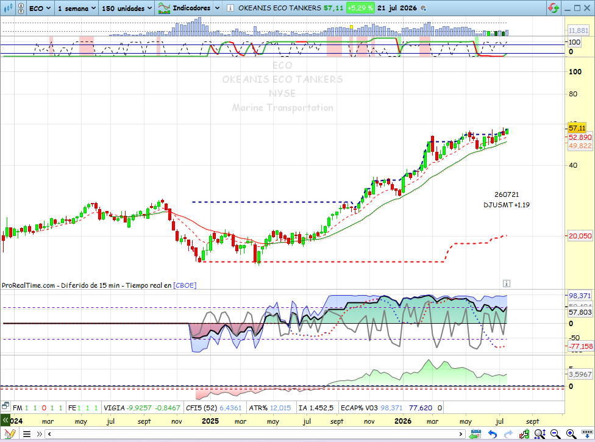
Task: Click the chart-with-arrow icon beside redo
Action: tap(524, 433)
